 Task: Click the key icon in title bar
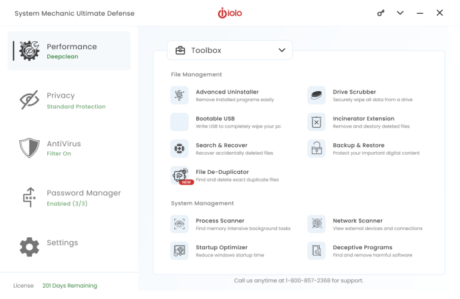[381, 13]
